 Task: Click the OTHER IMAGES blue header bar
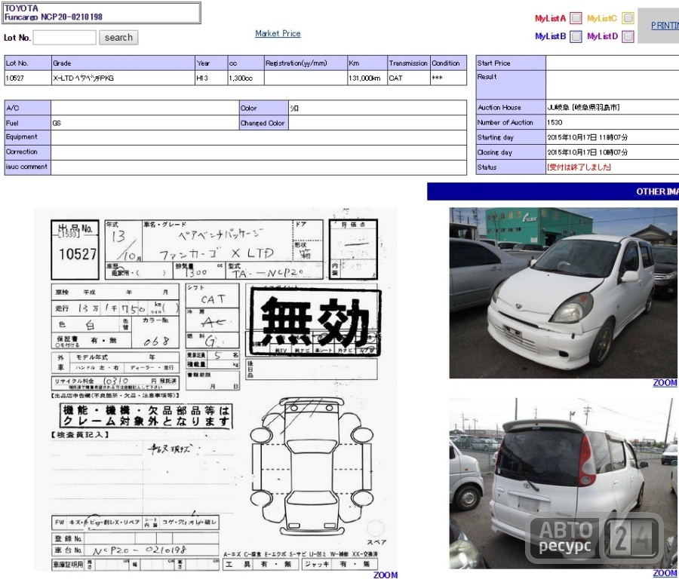pyautogui.click(x=553, y=191)
